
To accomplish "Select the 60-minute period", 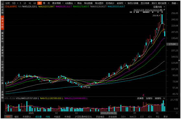I will pyautogui.click(x=35, y=3).
